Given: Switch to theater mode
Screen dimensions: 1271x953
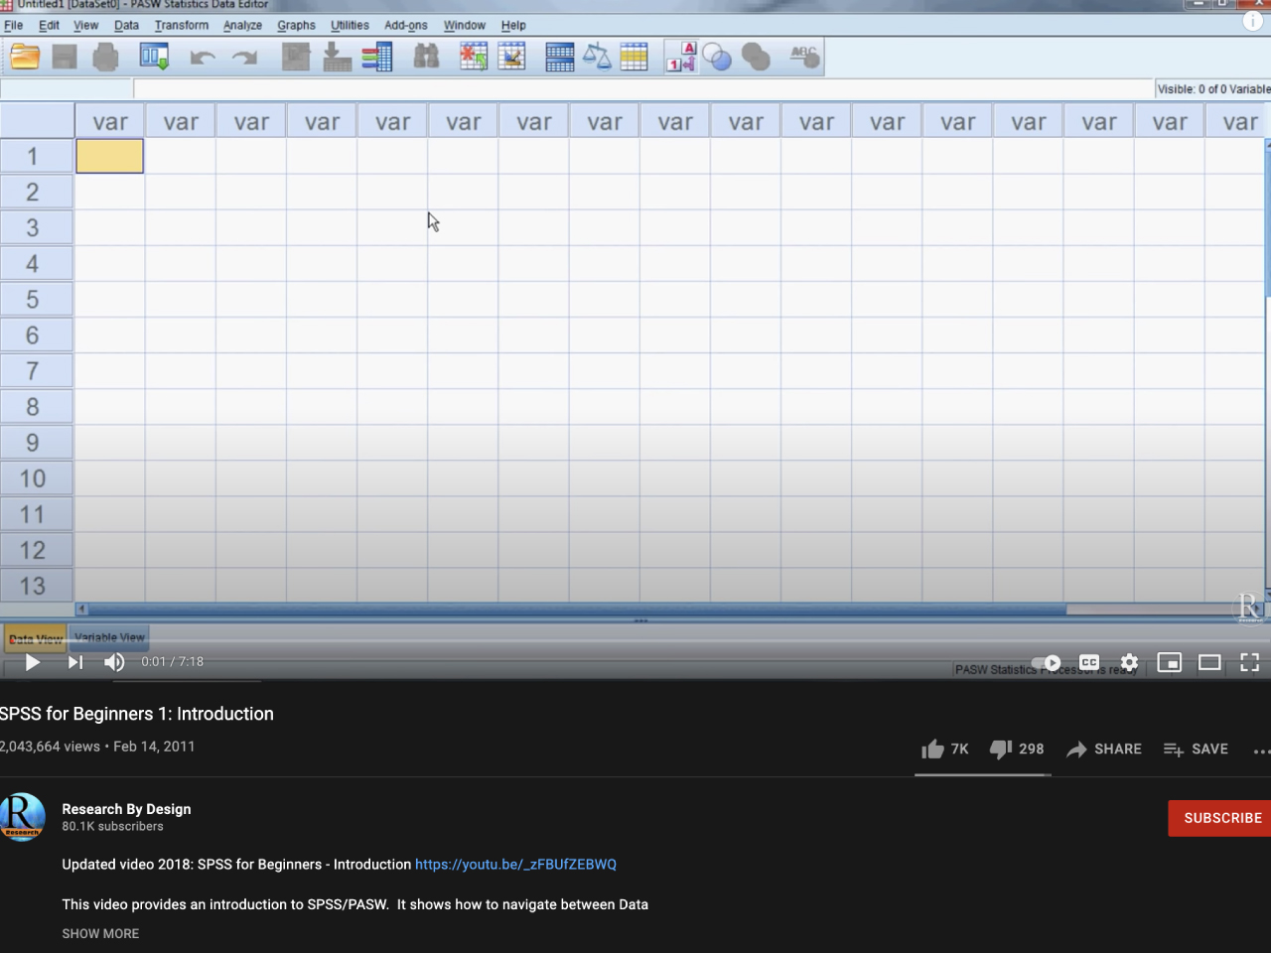Looking at the screenshot, I should [x=1209, y=662].
